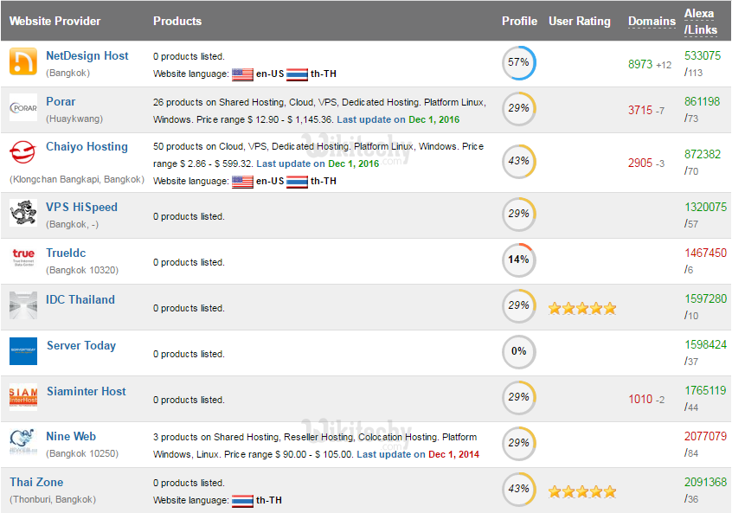Image resolution: width=732 pixels, height=513 pixels.
Task: Click the Thai flag in Thai Zone row
Action: [x=242, y=500]
